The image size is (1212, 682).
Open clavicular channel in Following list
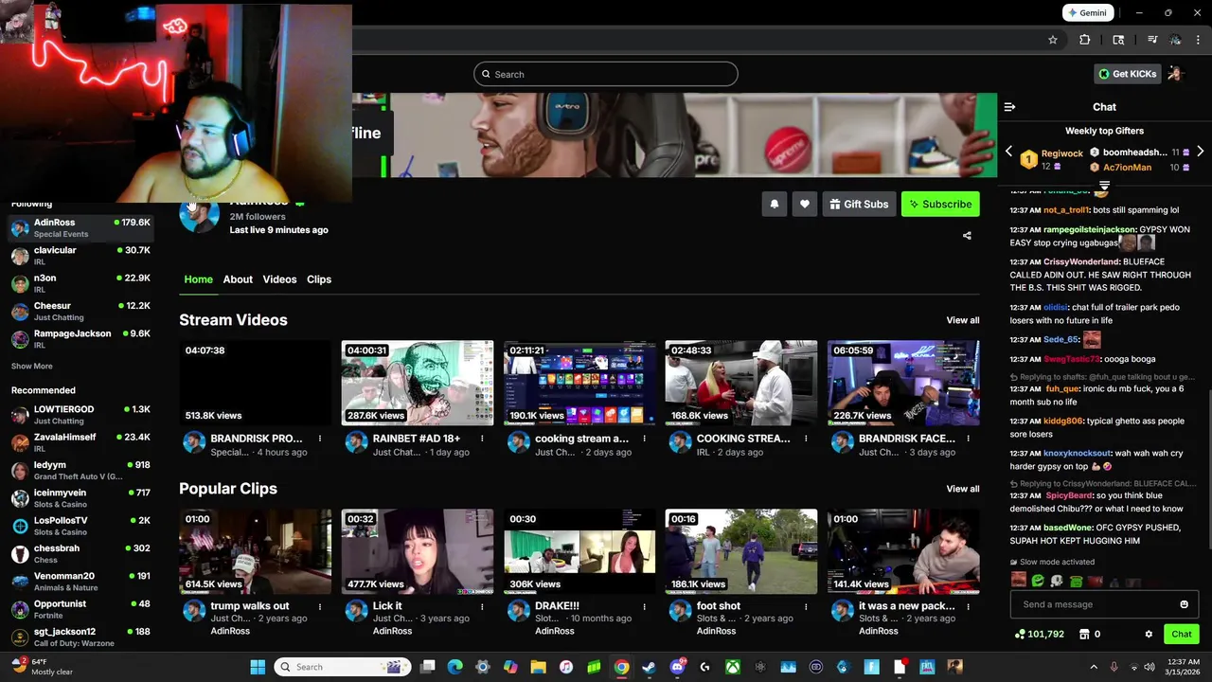tap(80, 256)
